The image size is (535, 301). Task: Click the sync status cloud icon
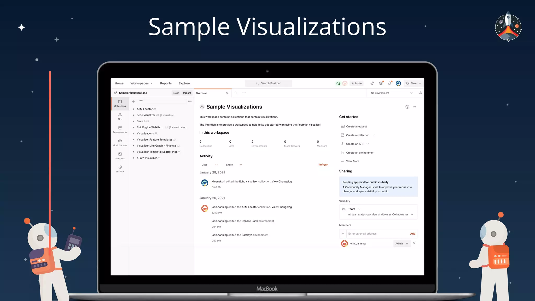click(x=338, y=83)
